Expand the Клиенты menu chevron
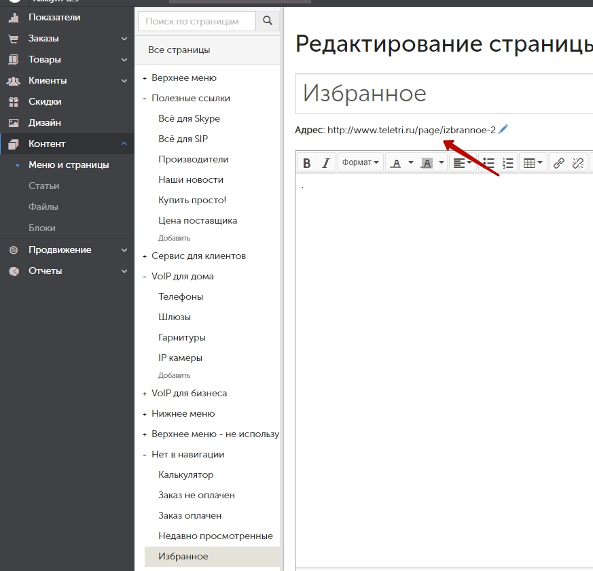 [x=124, y=81]
